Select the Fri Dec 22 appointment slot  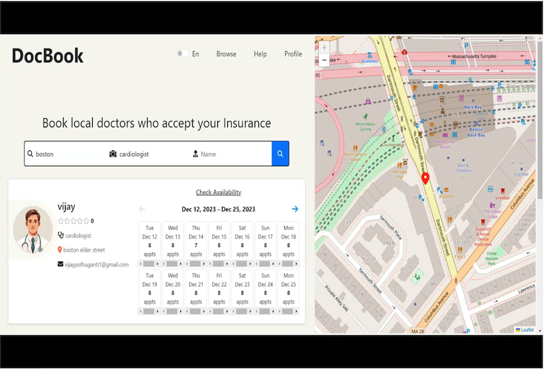pyautogui.click(x=219, y=288)
